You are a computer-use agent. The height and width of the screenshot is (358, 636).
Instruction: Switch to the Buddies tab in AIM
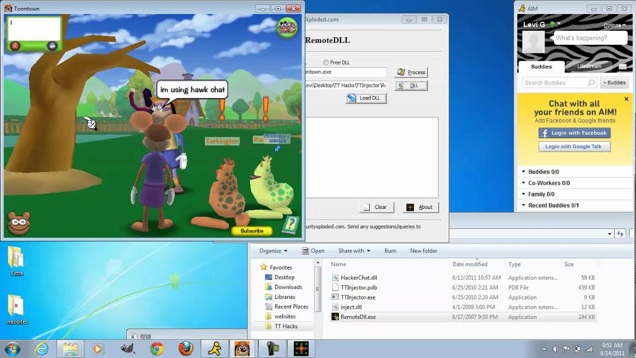pos(541,67)
